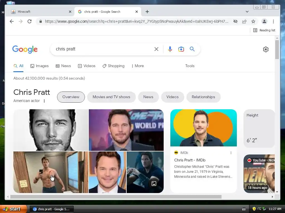
Task: Select the Relationships chip
Action: [203, 97]
